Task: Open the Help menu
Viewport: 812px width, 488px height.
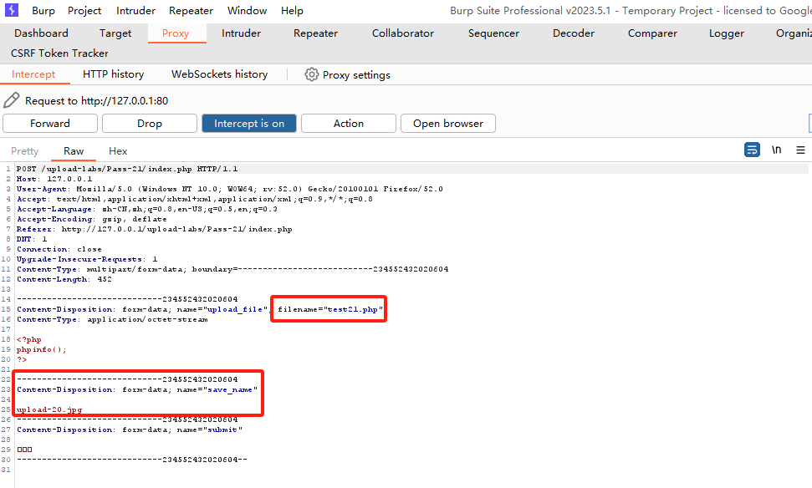Action: tap(292, 10)
